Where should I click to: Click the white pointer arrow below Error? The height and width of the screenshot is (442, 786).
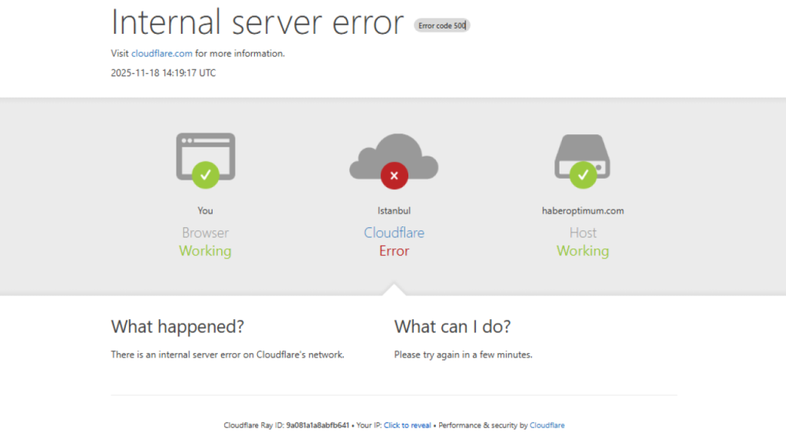pyautogui.click(x=394, y=289)
